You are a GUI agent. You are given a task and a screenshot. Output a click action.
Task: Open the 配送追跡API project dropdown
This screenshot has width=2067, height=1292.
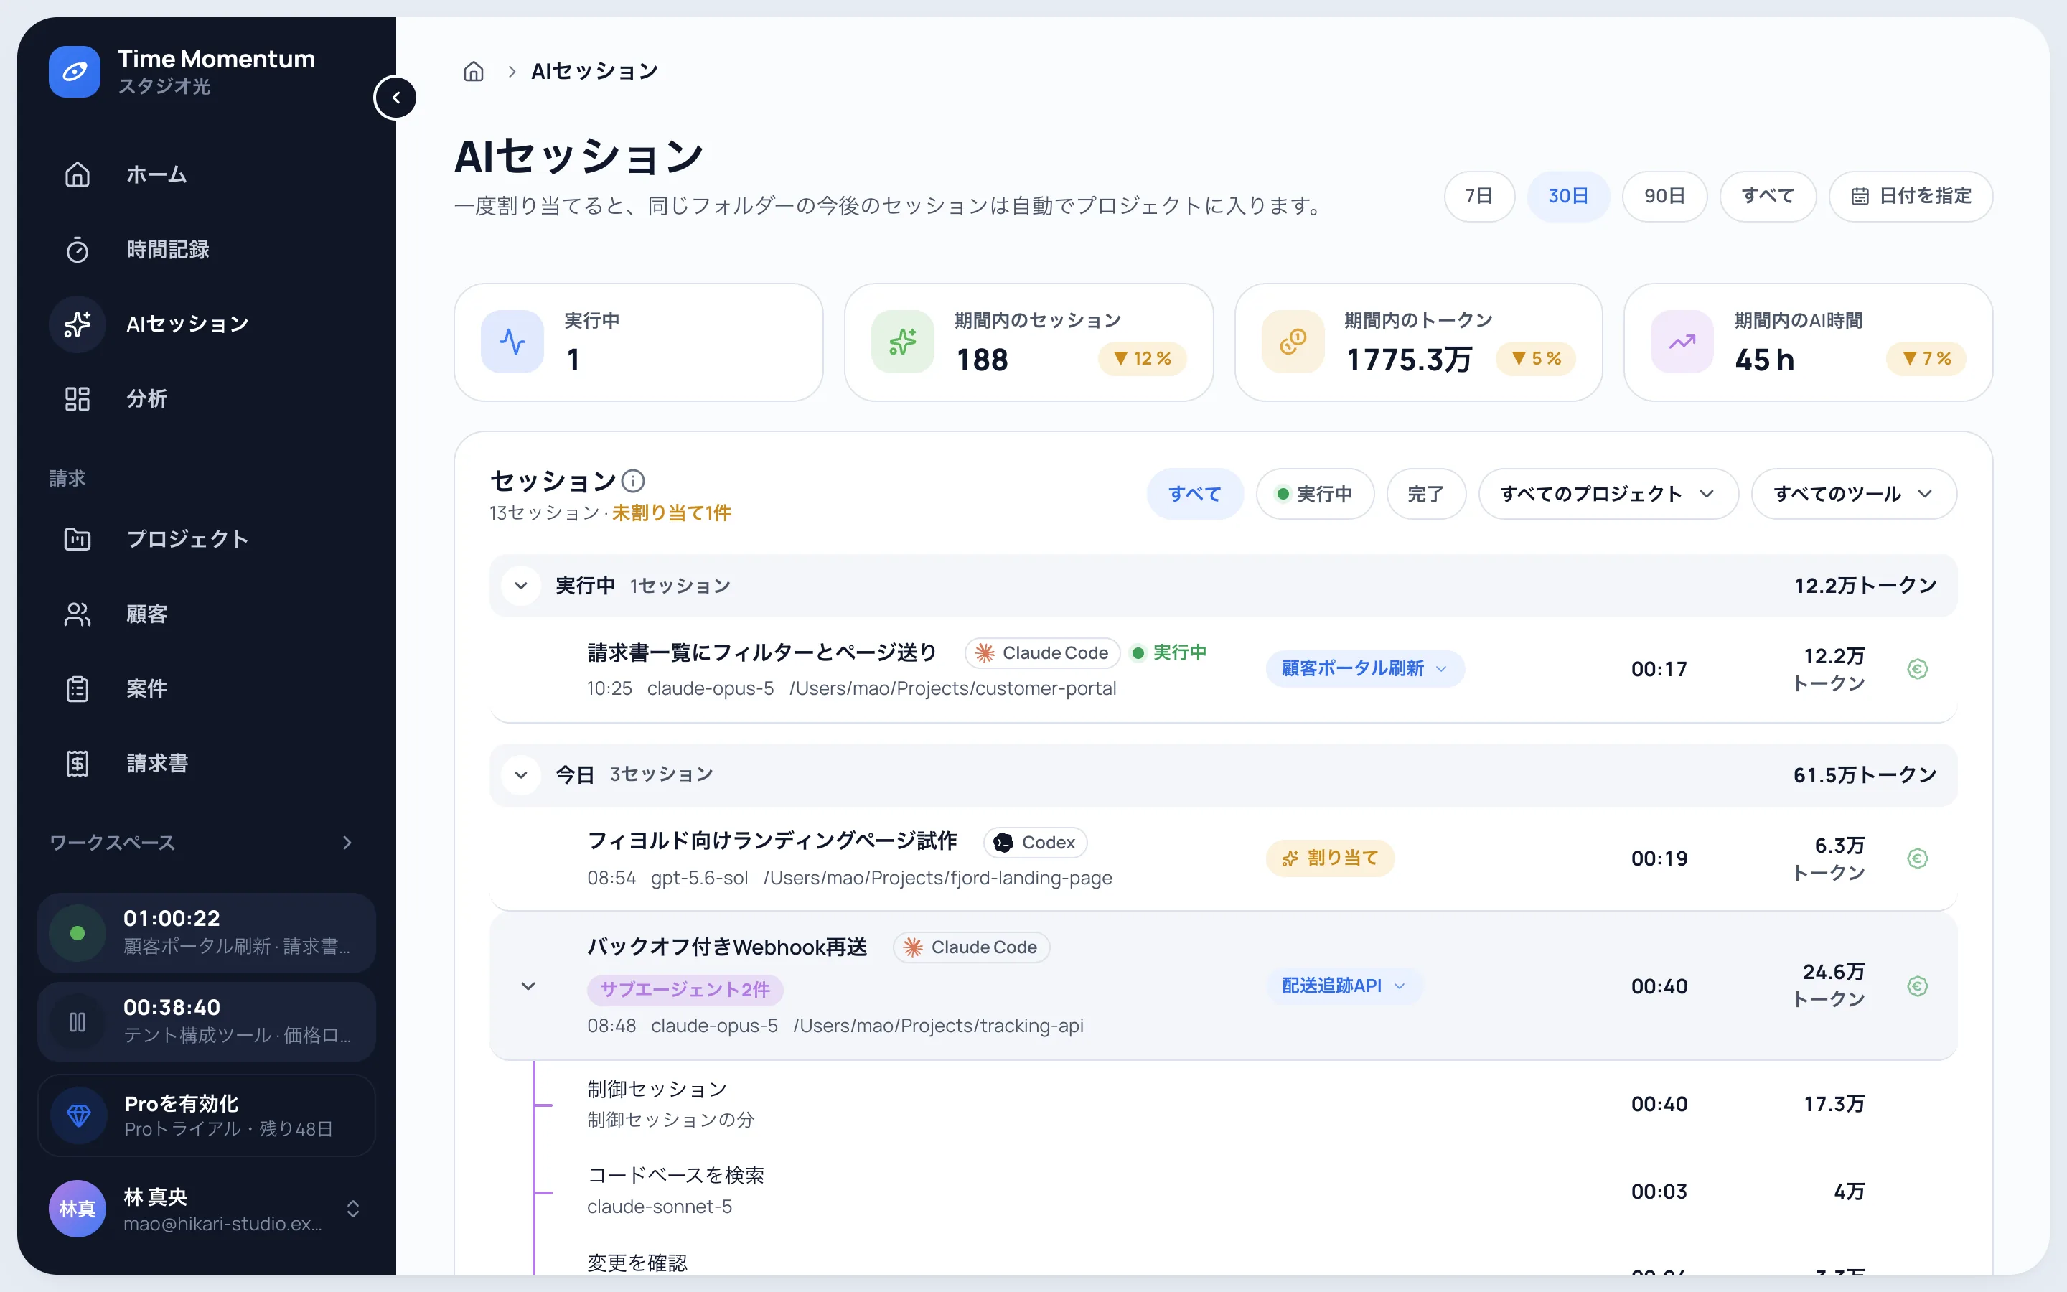1344,986
